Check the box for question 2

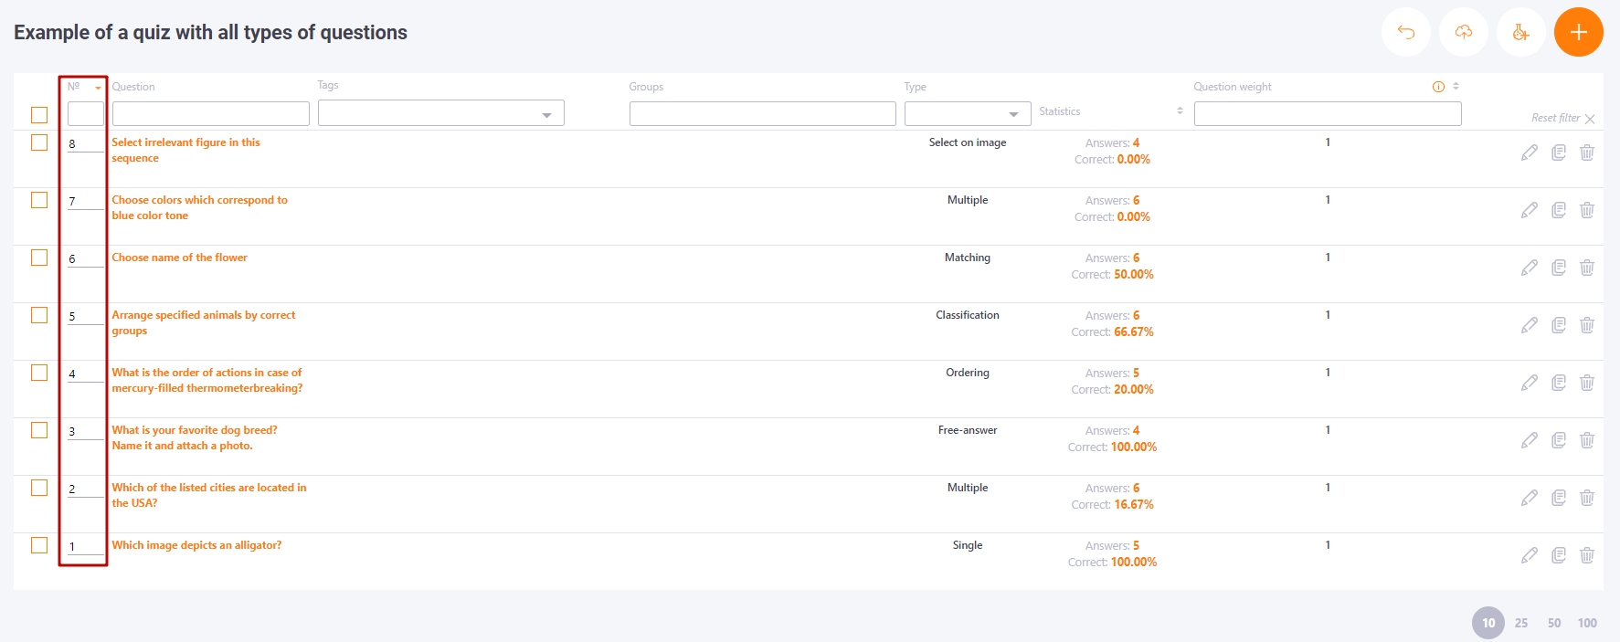[39, 488]
